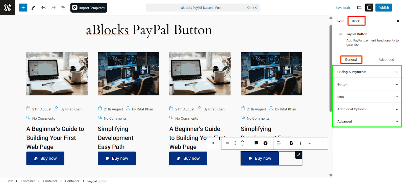Undo the last change
The width and height of the screenshot is (404, 184).
coord(43,8)
